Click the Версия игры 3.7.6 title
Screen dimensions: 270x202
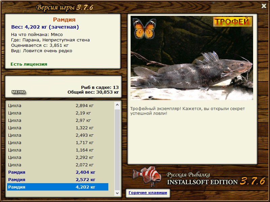pyautogui.click(x=64, y=7)
